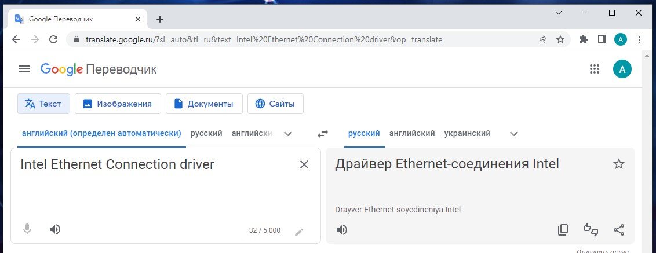
Task: Switch to Документы translation mode
Action: coord(204,104)
